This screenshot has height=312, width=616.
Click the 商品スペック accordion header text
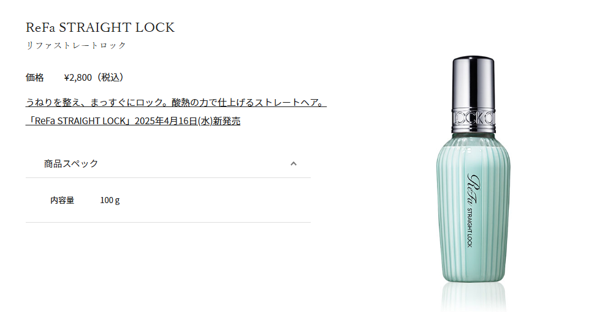pyautogui.click(x=70, y=163)
